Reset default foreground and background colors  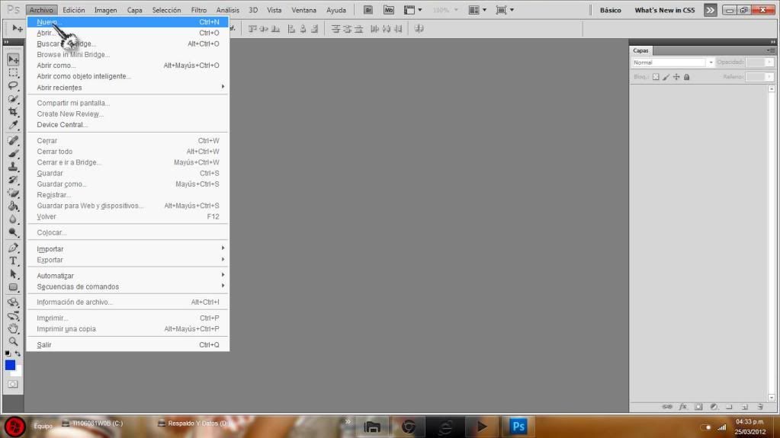pyautogui.click(x=8, y=353)
